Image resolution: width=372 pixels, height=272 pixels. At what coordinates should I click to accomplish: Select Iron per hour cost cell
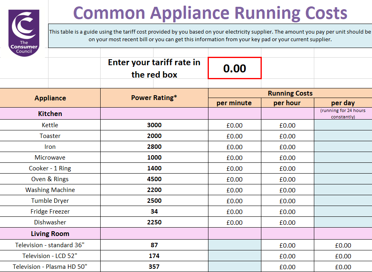pos(287,147)
